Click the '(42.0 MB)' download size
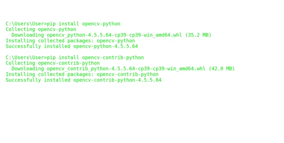The height and width of the screenshot is (143, 284). pyautogui.click(x=222, y=69)
